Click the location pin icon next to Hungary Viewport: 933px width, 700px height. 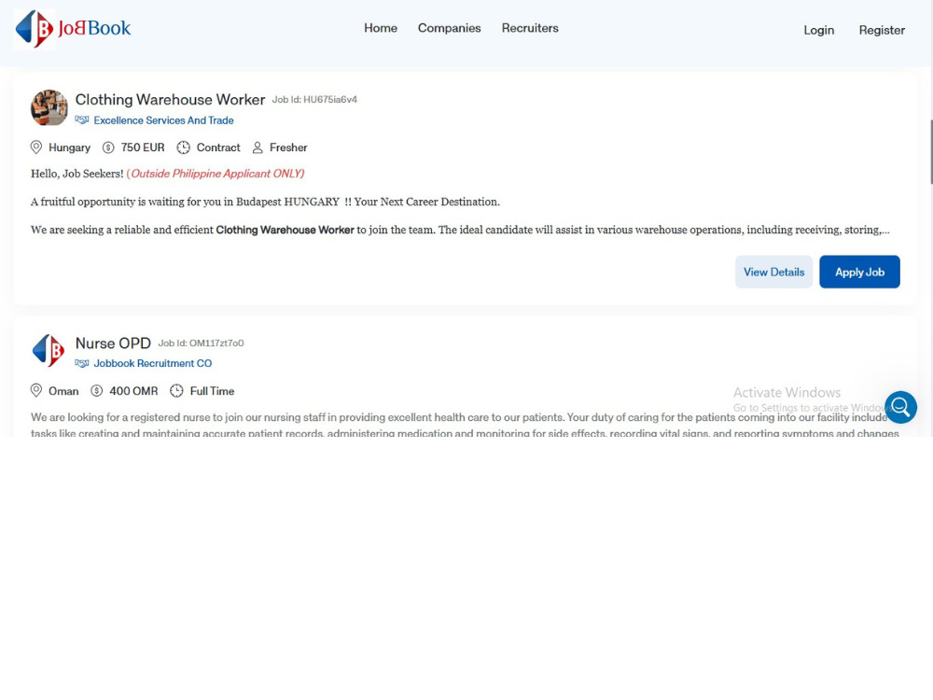[x=36, y=147]
